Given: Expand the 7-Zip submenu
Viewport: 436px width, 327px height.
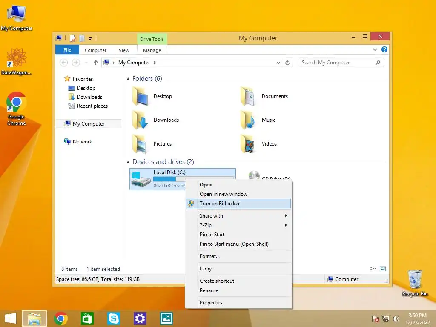Looking at the screenshot, I should (238, 225).
